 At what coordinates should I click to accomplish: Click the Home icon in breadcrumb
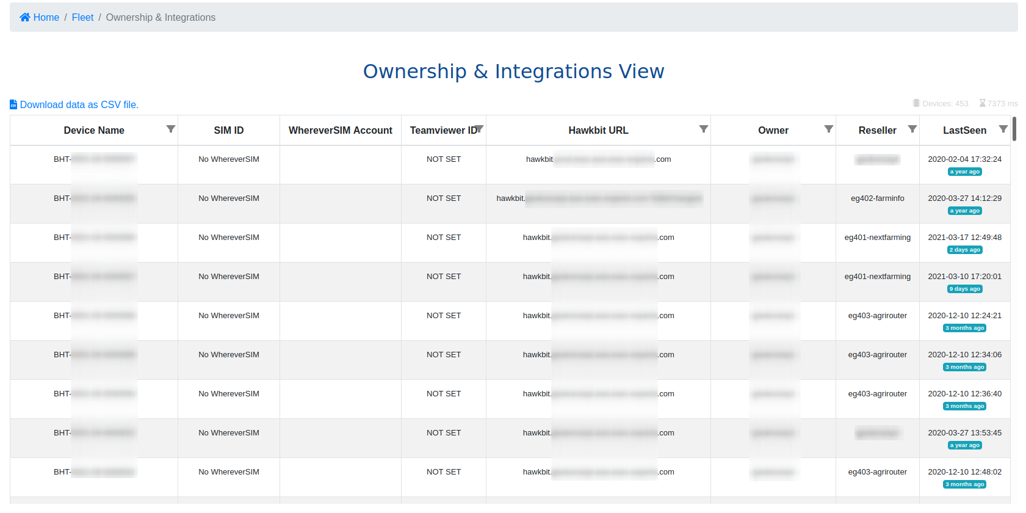click(x=25, y=17)
